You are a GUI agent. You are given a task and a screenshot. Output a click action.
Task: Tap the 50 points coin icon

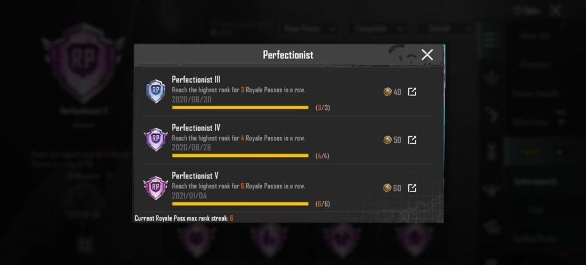387,140
